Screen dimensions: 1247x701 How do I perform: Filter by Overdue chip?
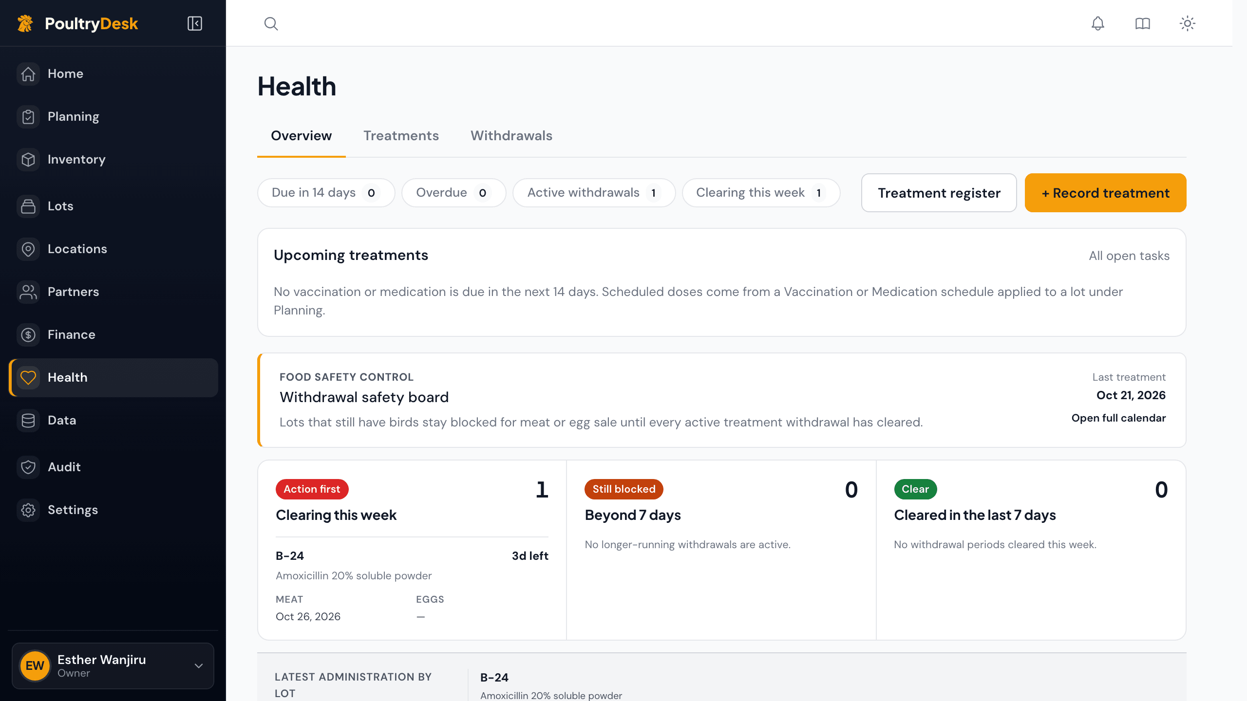(x=453, y=193)
